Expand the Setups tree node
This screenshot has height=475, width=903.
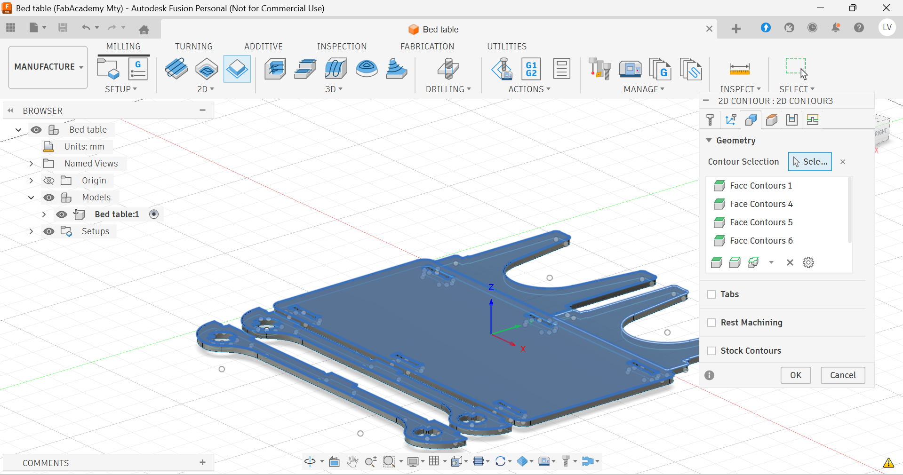click(31, 231)
